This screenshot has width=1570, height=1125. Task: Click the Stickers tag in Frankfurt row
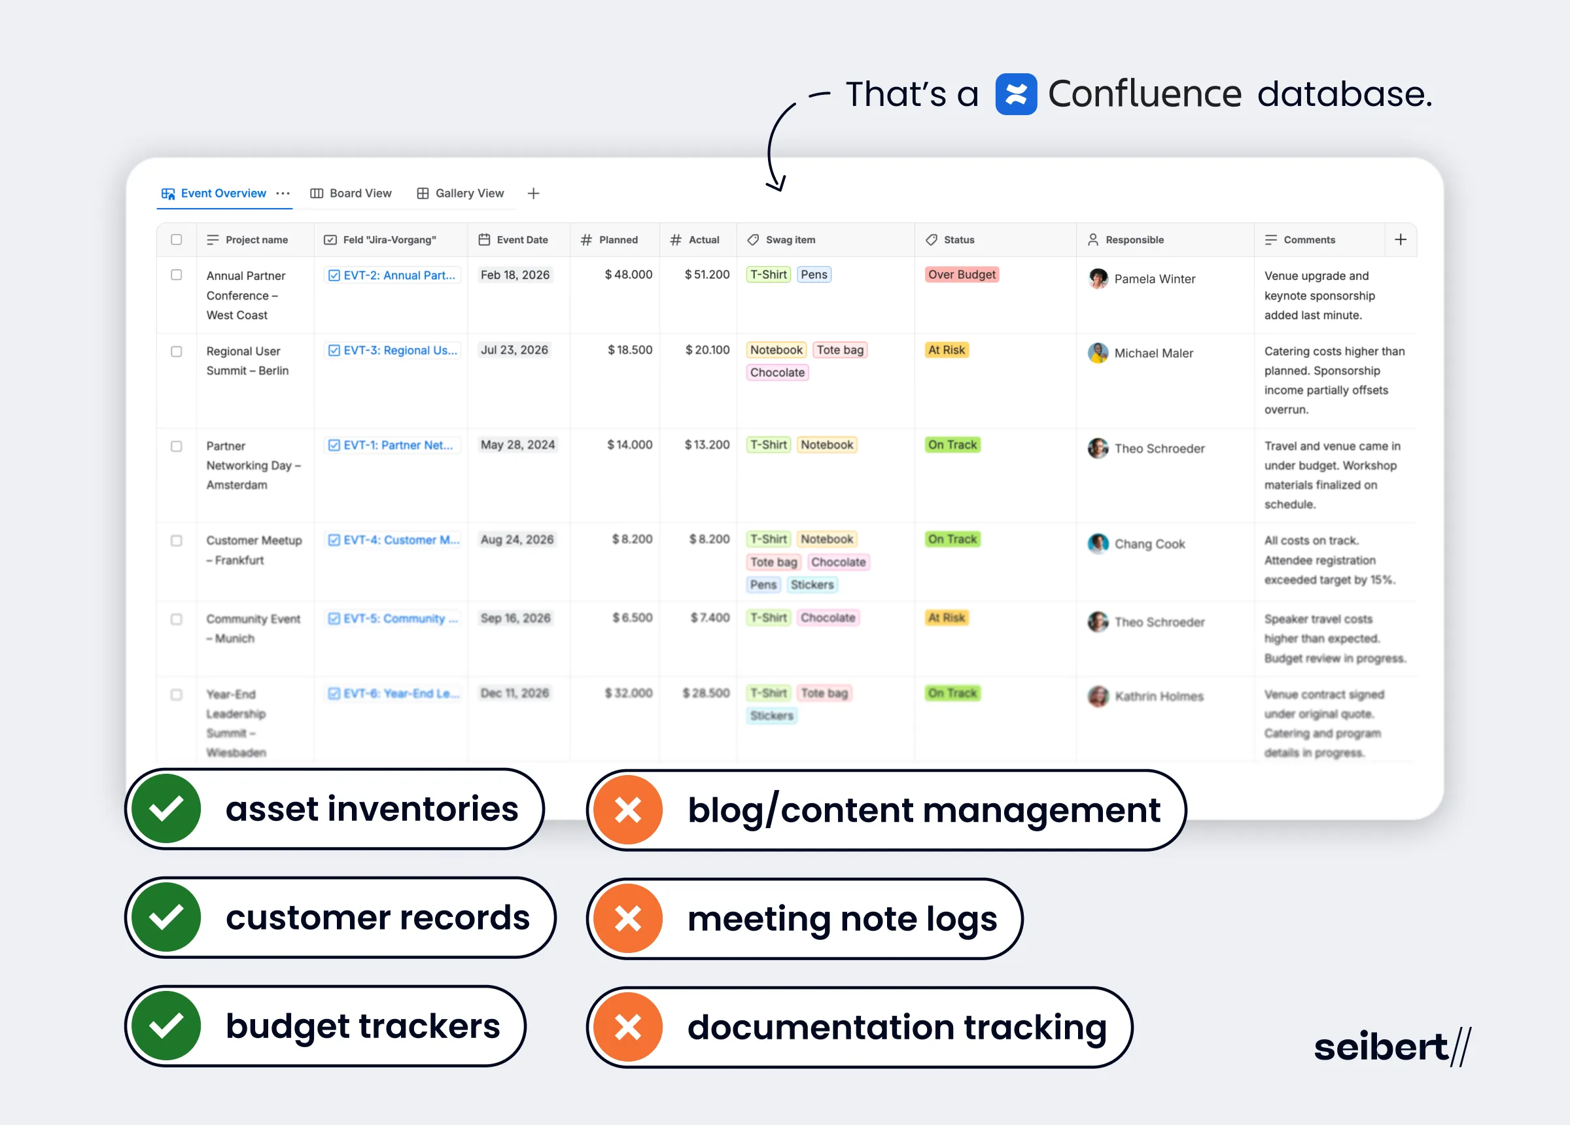coord(811,585)
